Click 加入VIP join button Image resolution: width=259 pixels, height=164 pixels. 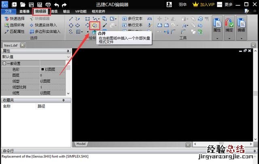pyautogui.click(x=204, y=4)
